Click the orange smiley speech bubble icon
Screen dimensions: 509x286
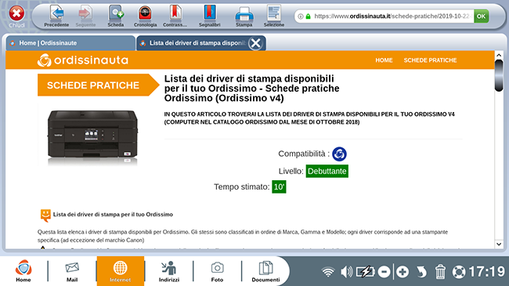coord(45,215)
